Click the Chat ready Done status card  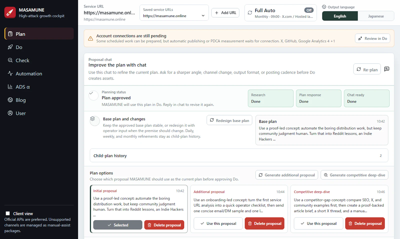366,98
